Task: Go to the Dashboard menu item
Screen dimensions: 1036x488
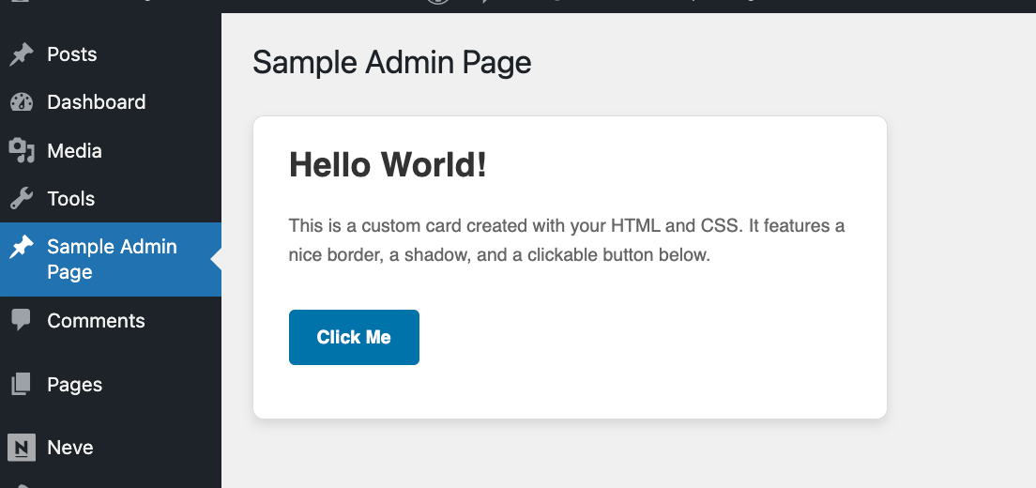Action: (x=97, y=102)
